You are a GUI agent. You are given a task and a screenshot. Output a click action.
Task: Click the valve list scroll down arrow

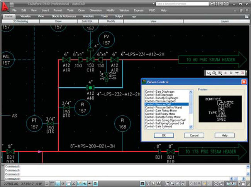point(191,127)
